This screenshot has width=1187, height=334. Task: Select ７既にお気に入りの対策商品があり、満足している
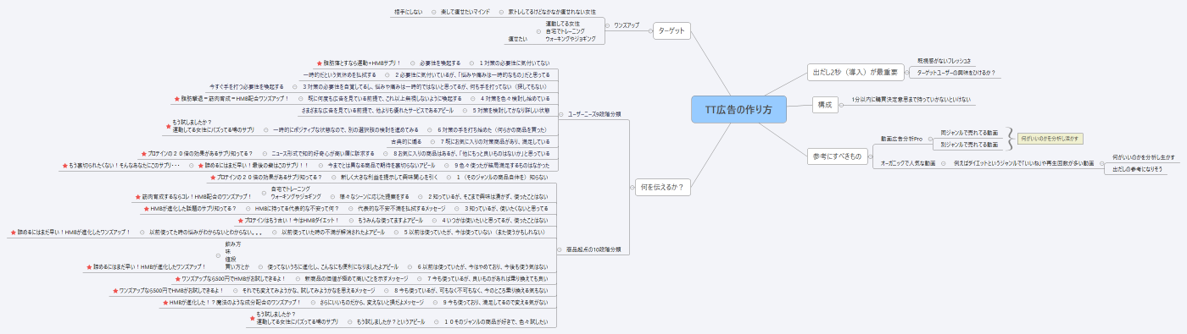pyautogui.click(x=494, y=141)
